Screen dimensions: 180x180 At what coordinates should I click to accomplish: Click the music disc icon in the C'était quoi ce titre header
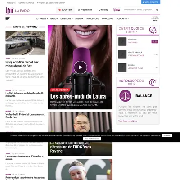(153, 30)
